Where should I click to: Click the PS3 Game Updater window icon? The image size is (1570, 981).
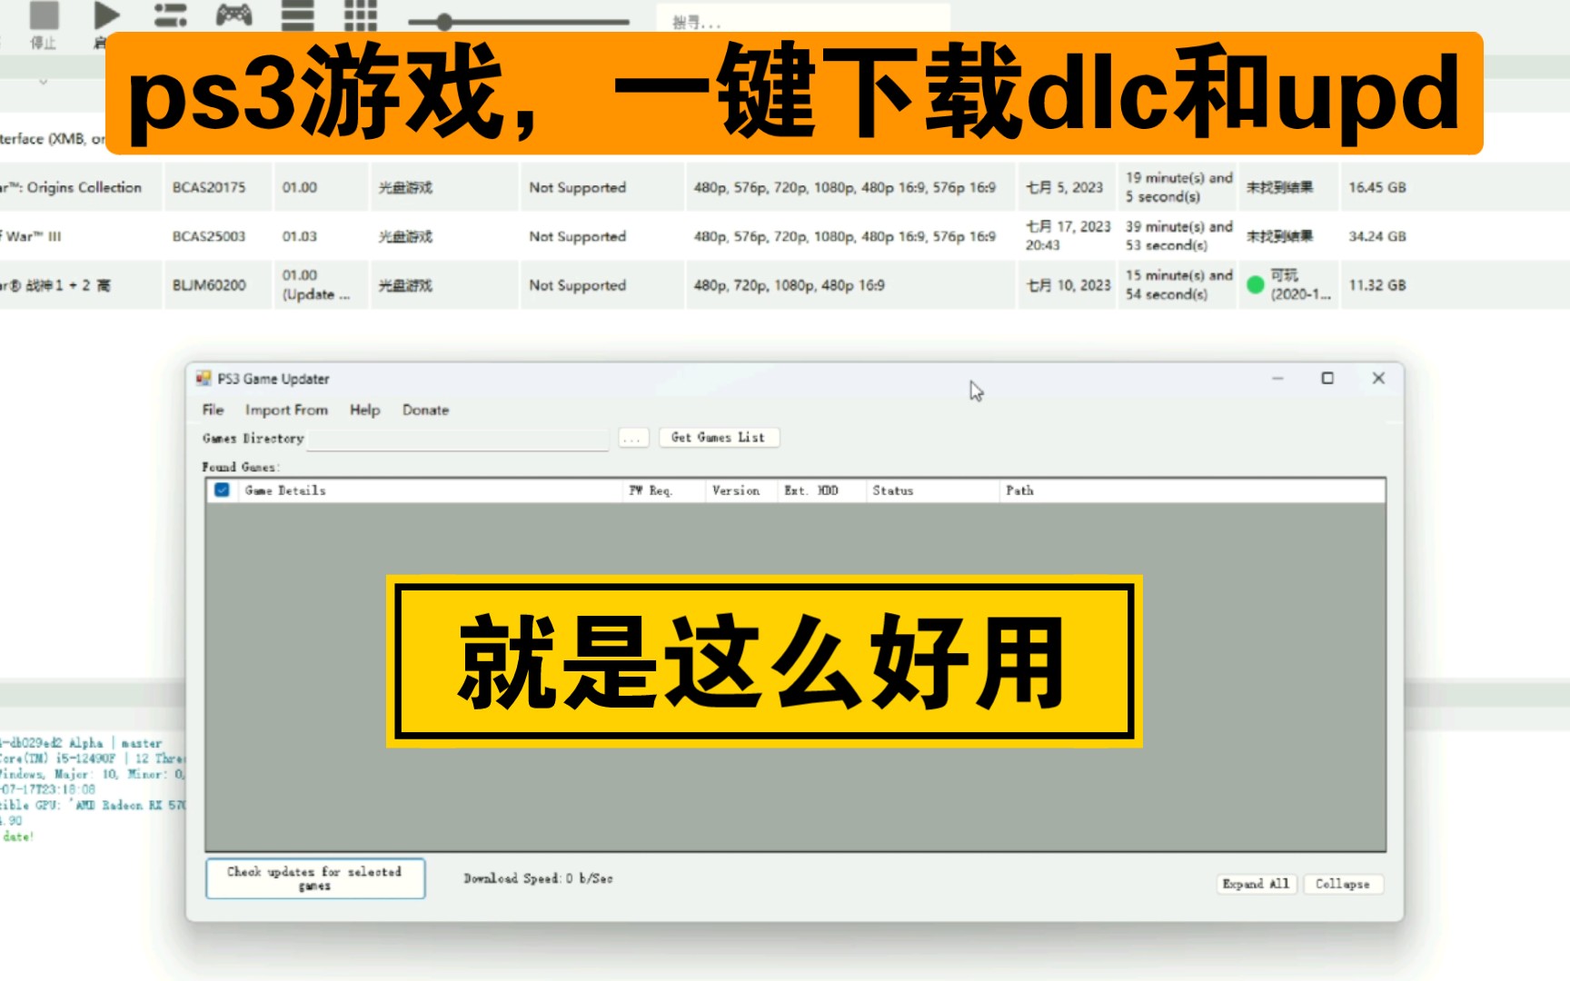[204, 379]
